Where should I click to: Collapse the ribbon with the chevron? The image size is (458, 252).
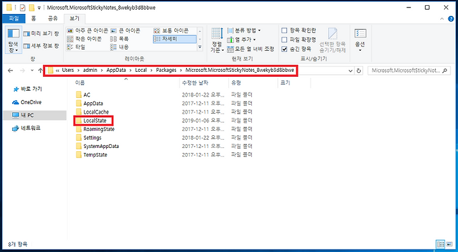coord(442,18)
